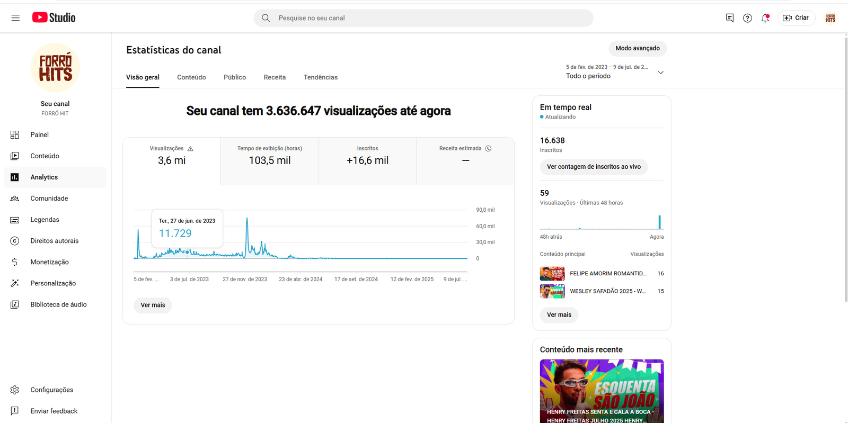Open the notifications bell
The image size is (848, 423).
[x=765, y=18]
